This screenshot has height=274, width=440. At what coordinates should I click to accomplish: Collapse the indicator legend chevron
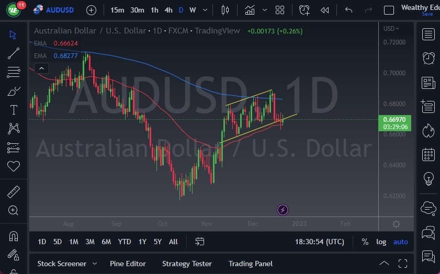pyautogui.click(x=41, y=68)
